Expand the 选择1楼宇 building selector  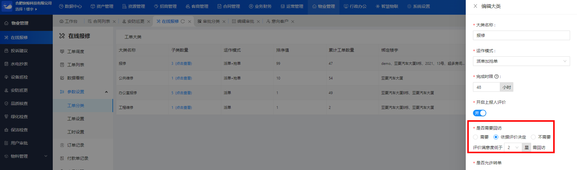(x=26, y=9)
